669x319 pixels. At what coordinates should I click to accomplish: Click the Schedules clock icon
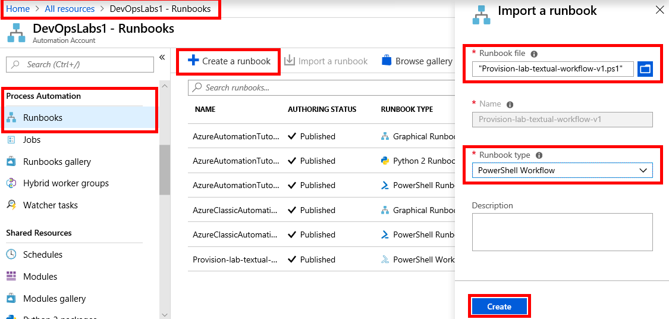pyautogui.click(x=11, y=255)
